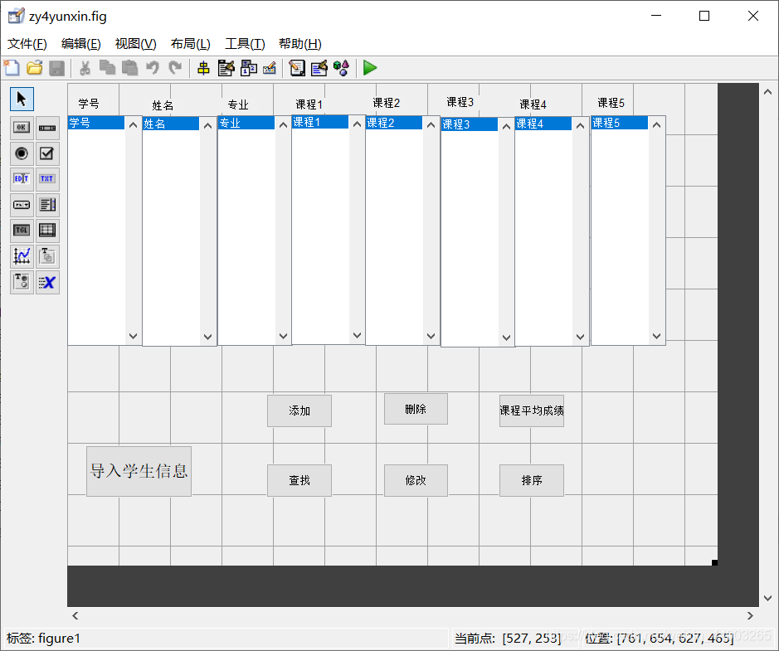Pick the ActiveX Control component

click(47, 282)
